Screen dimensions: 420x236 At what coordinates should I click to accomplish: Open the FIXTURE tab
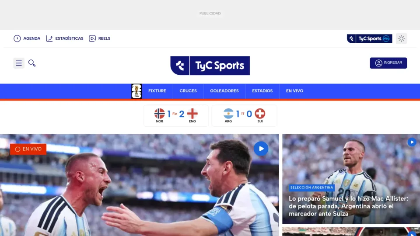[157, 91]
